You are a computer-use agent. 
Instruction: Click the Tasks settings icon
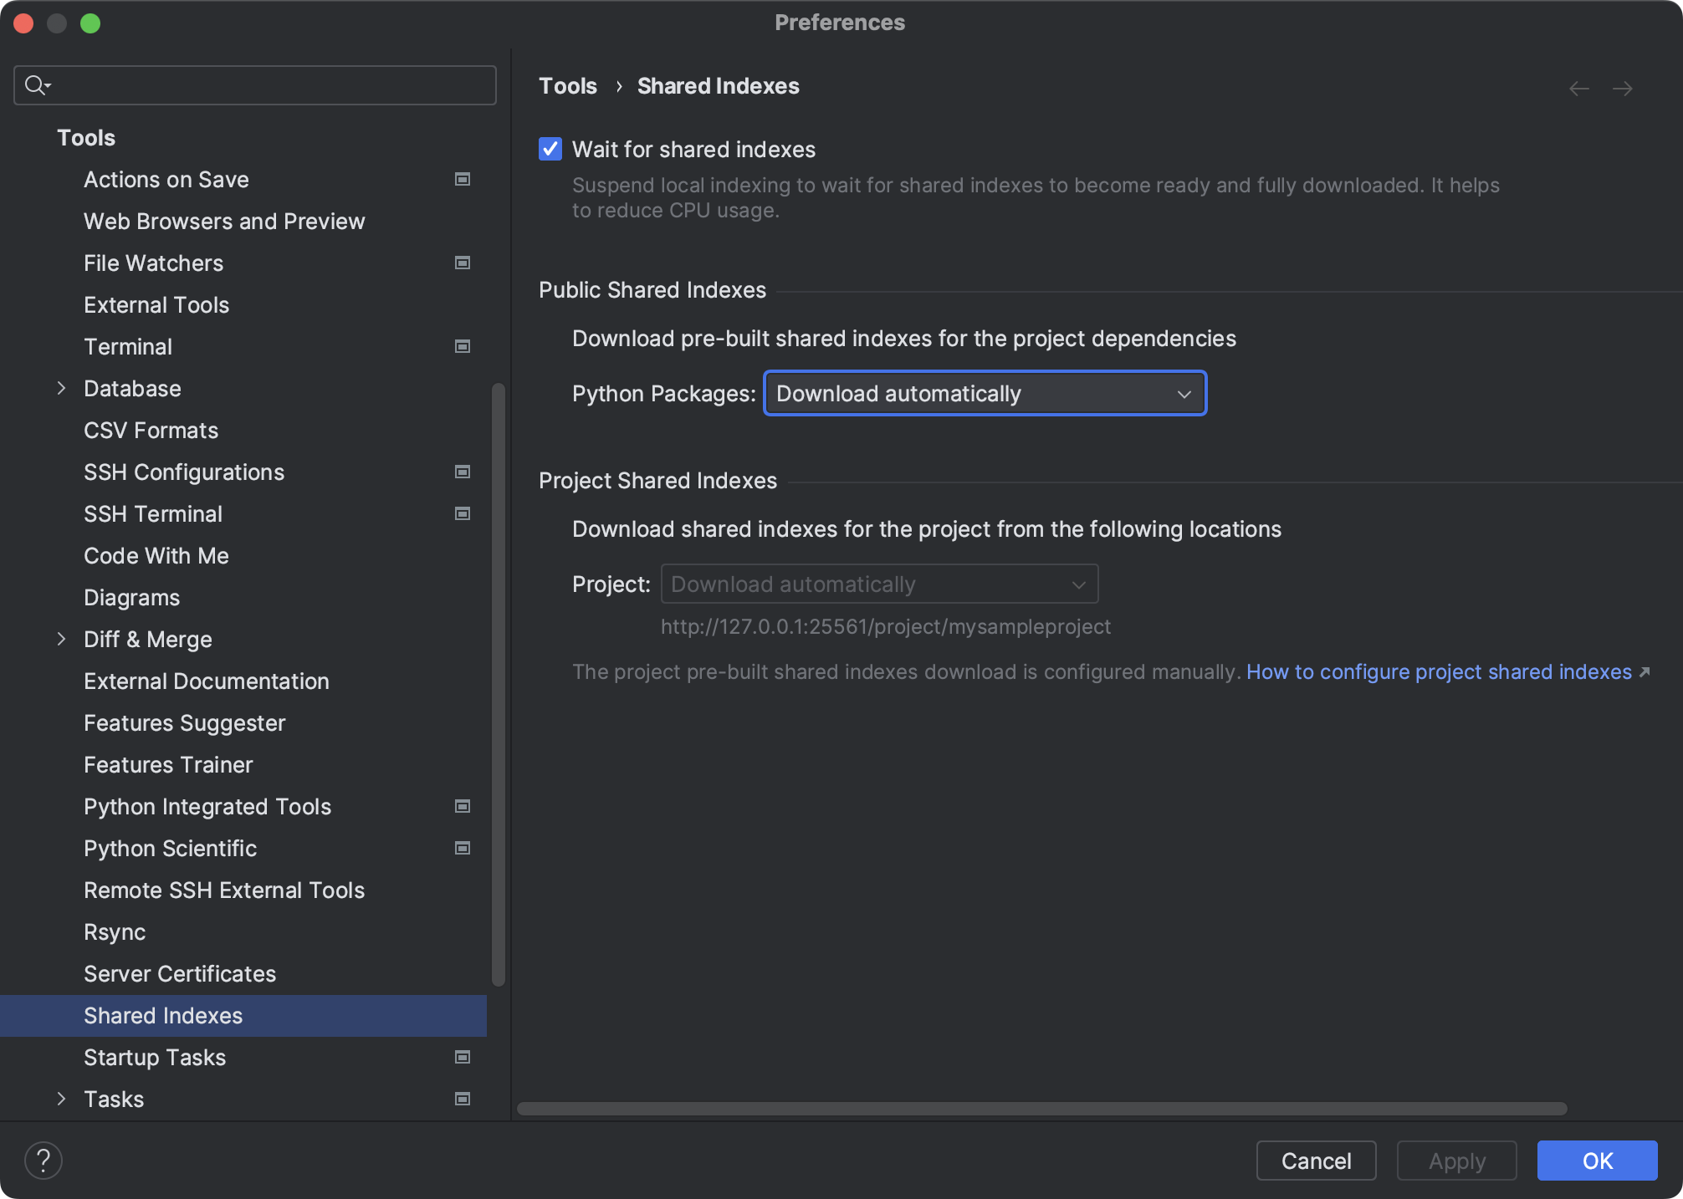[463, 1099]
